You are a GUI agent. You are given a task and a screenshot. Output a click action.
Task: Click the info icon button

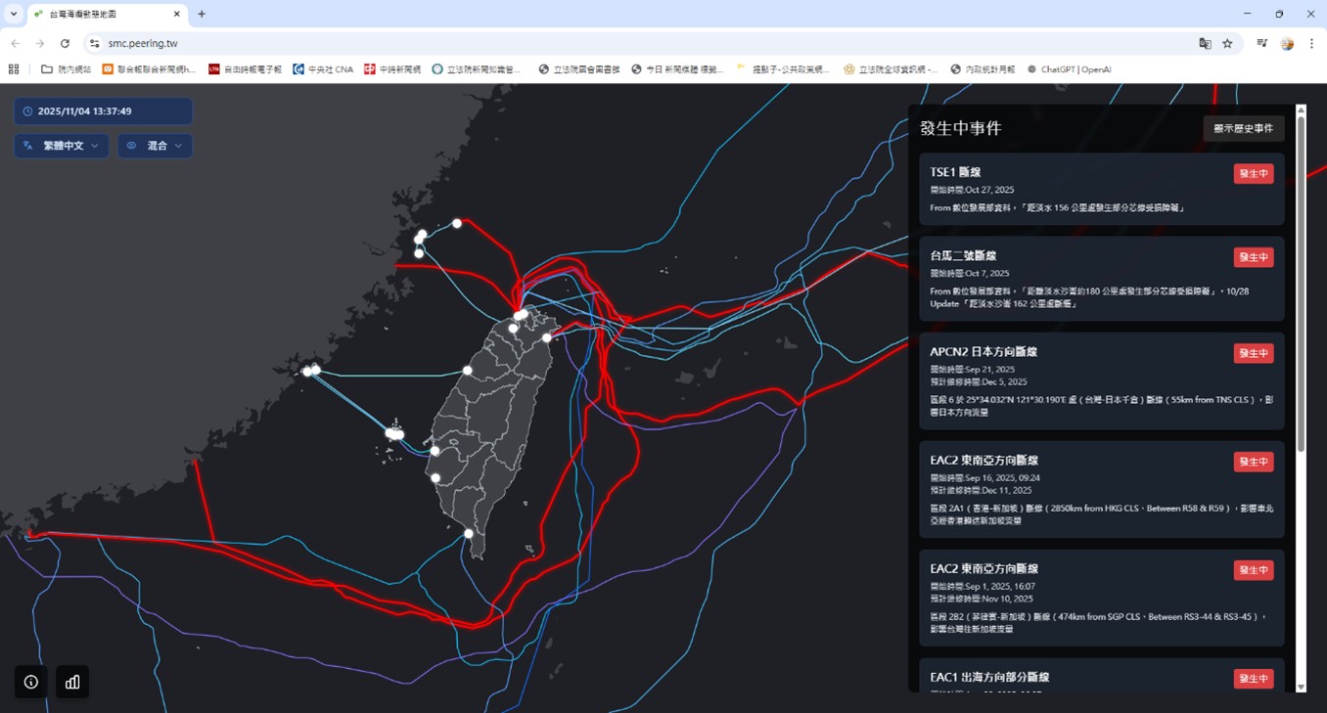click(31, 682)
